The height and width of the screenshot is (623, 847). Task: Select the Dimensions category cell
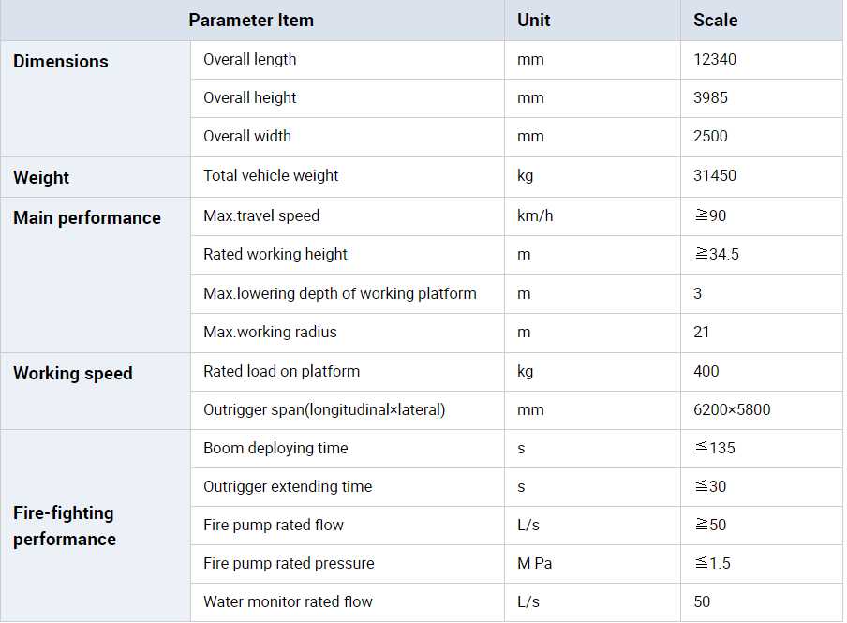tap(61, 62)
